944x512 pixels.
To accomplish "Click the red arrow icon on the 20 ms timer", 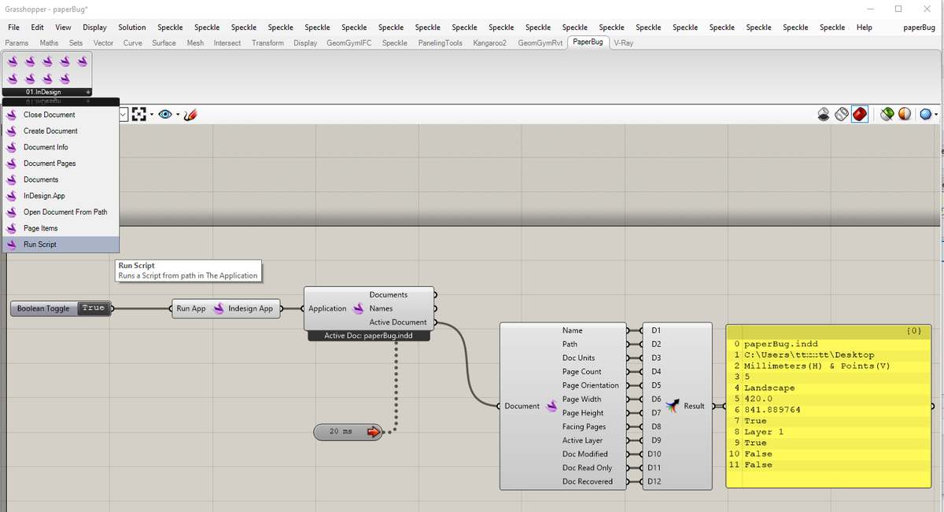I will (373, 431).
